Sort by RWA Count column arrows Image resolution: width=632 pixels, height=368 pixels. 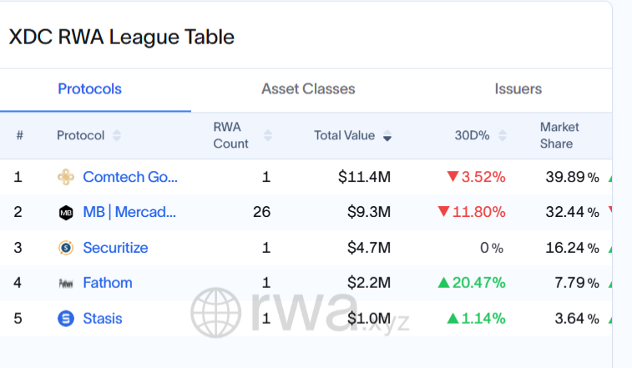pos(268,135)
